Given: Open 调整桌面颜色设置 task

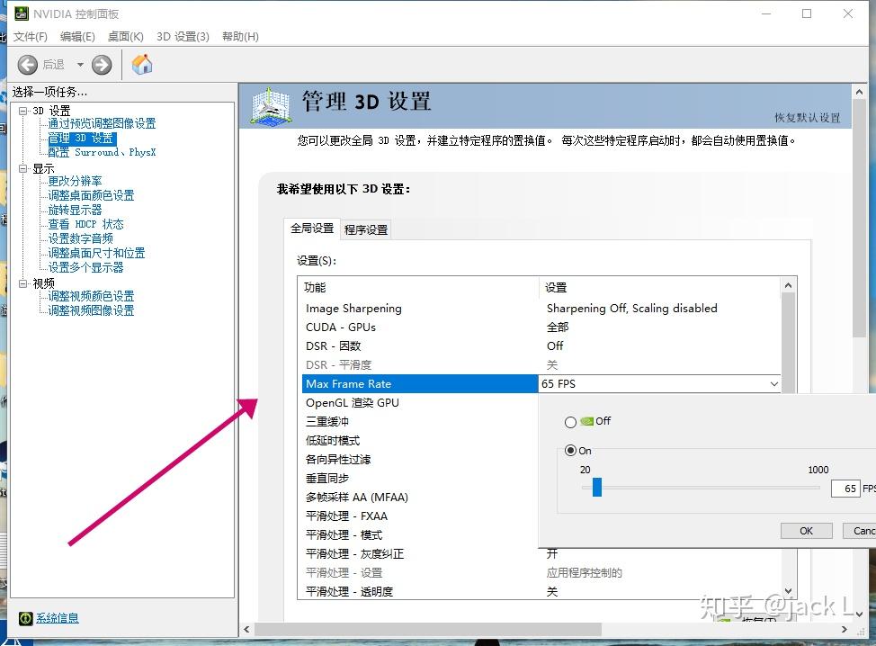Looking at the screenshot, I should point(91,195).
